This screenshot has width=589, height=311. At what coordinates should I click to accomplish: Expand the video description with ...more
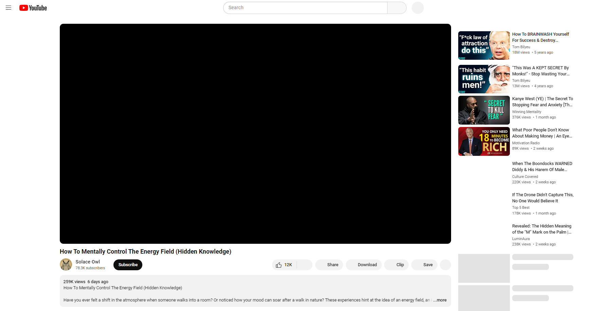tap(440, 300)
